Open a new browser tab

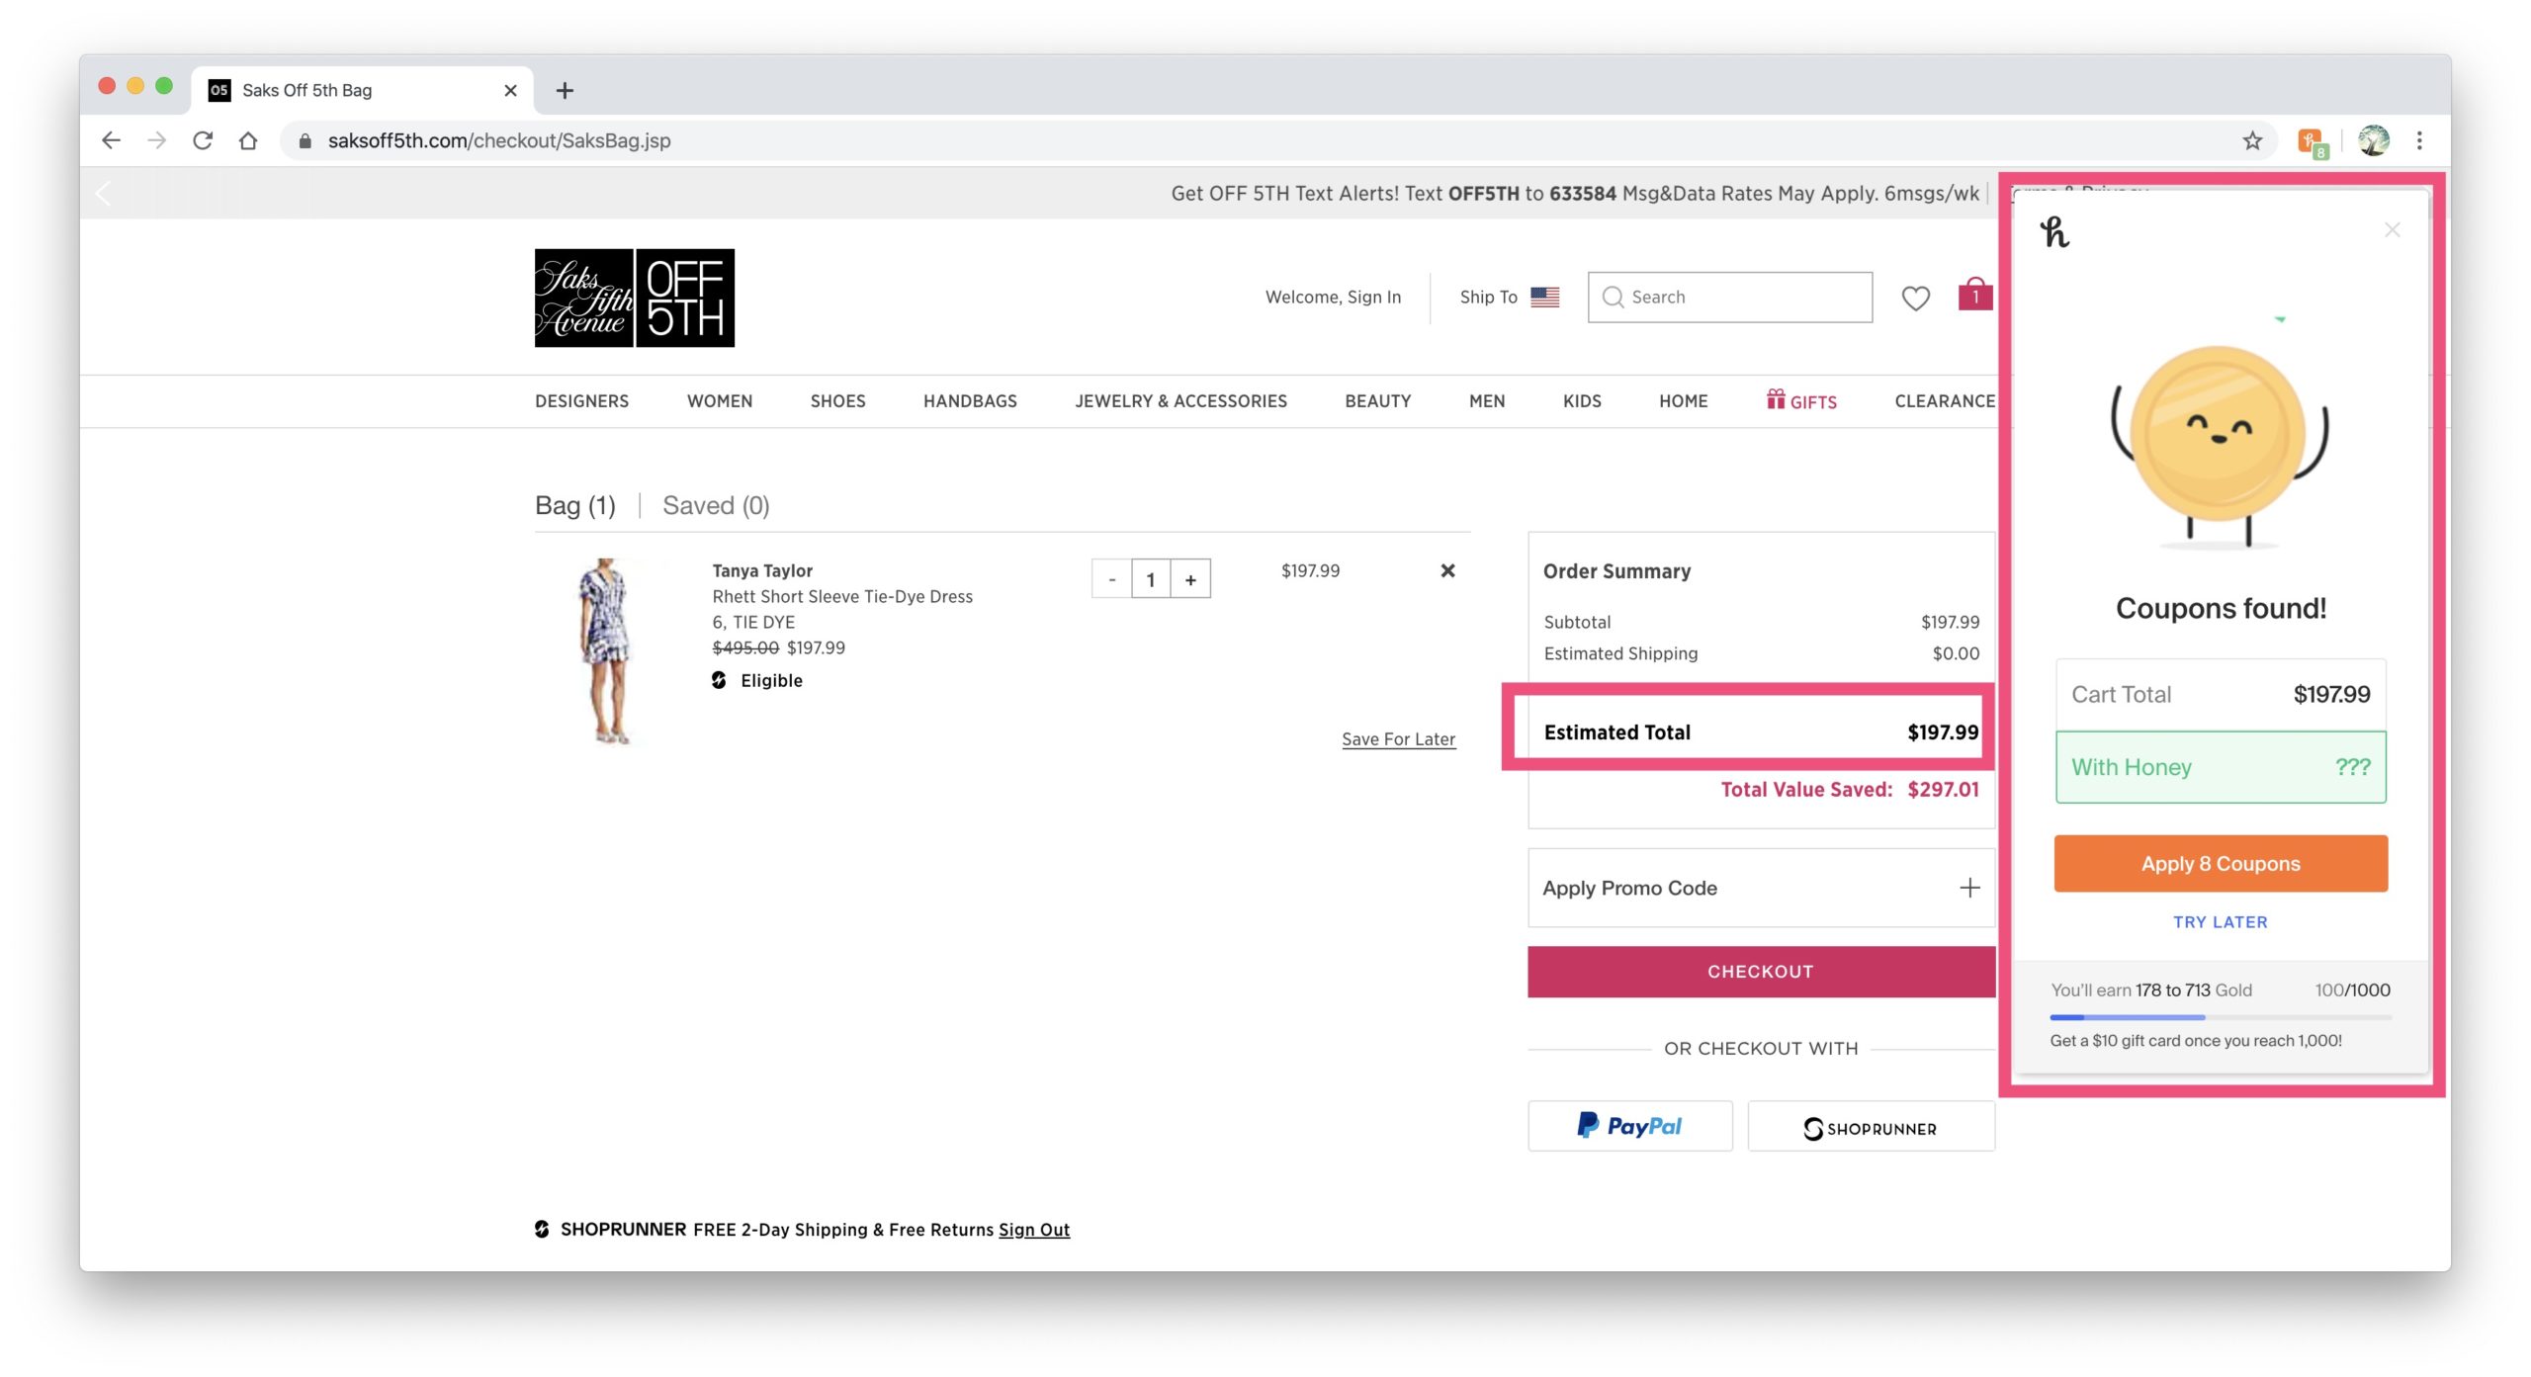pyautogui.click(x=565, y=90)
